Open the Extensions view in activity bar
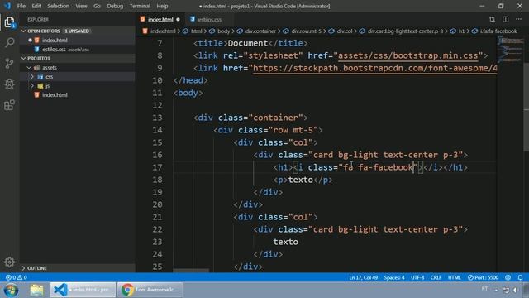Viewport: 529px width, 298px height. [x=9, y=105]
